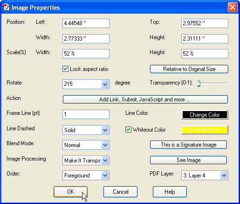Open the See Image button
The width and height of the screenshot is (240, 204).
188,160
